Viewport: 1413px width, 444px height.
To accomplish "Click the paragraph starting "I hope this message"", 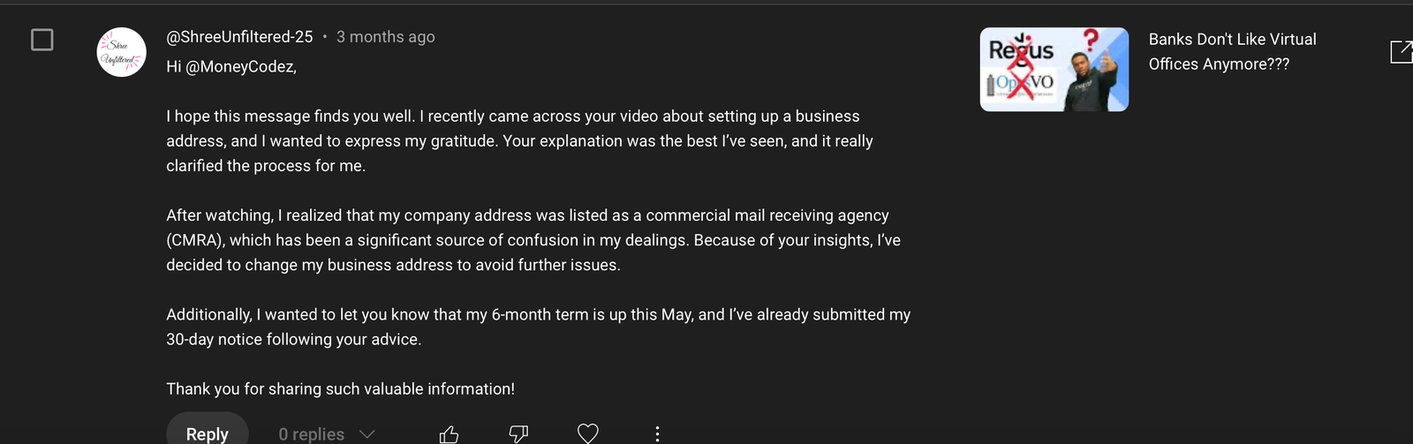I will (x=519, y=140).
